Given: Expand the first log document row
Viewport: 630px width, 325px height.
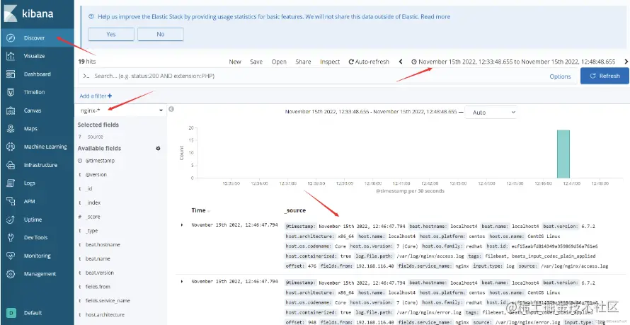Looking at the screenshot, I should point(182,225).
